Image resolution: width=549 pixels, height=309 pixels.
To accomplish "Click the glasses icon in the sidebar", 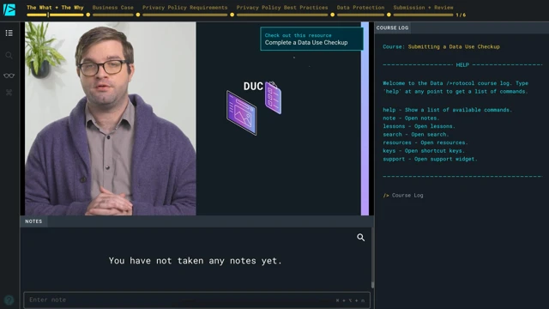I will point(9,76).
